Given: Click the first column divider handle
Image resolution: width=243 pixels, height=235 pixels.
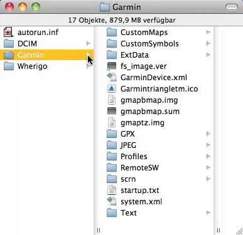Looking at the screenshot, I should tap(99, 230).
